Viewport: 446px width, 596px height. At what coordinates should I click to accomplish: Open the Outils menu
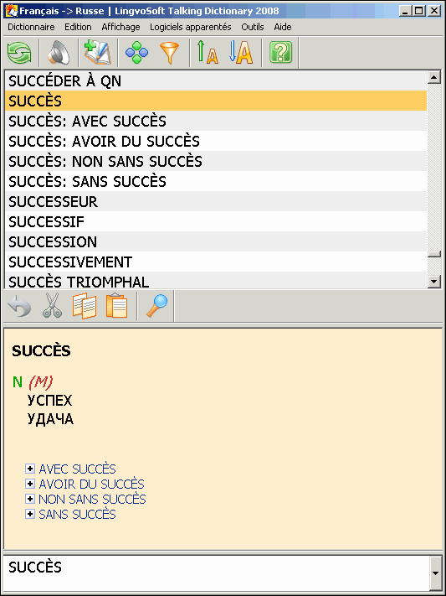[253, 27]
